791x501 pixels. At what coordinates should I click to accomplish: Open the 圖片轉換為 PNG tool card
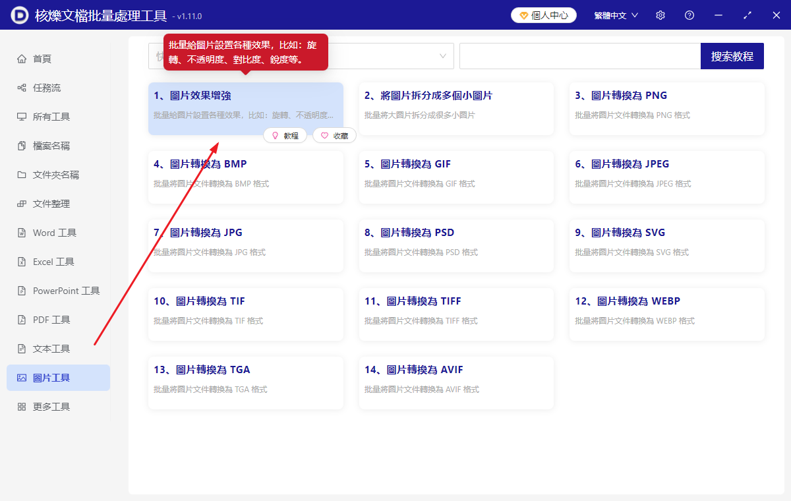pos(666,108)
